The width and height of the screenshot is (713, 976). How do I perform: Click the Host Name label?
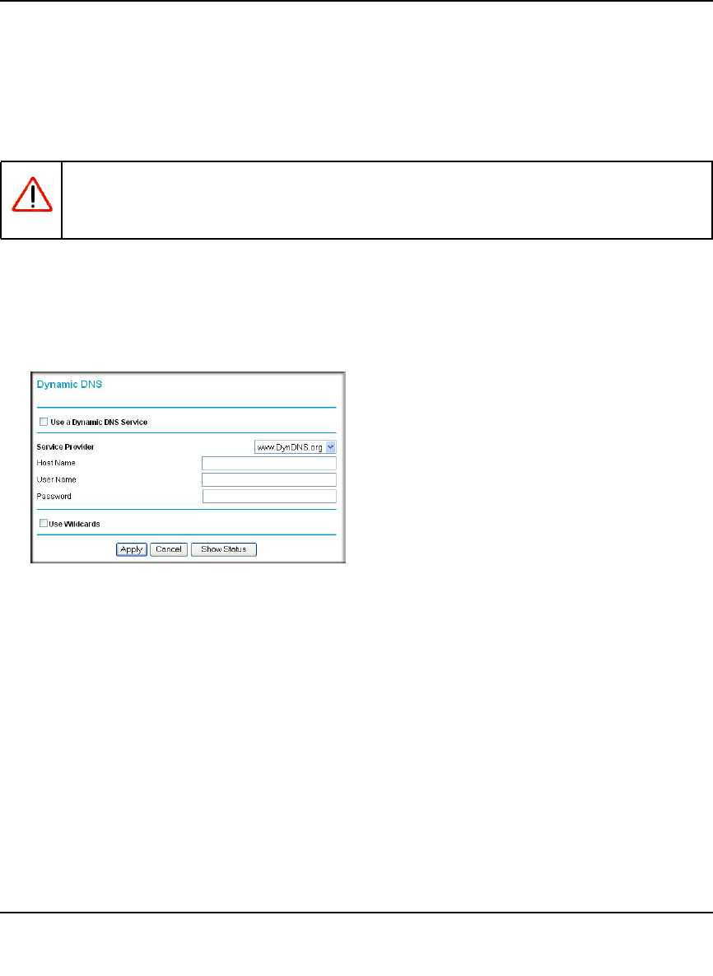coord(56,463)
